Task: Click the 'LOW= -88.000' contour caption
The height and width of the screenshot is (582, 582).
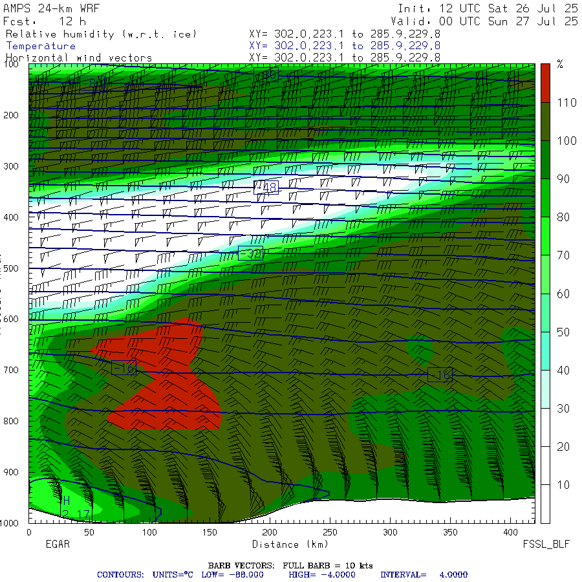Action: (x=232, y=575)
